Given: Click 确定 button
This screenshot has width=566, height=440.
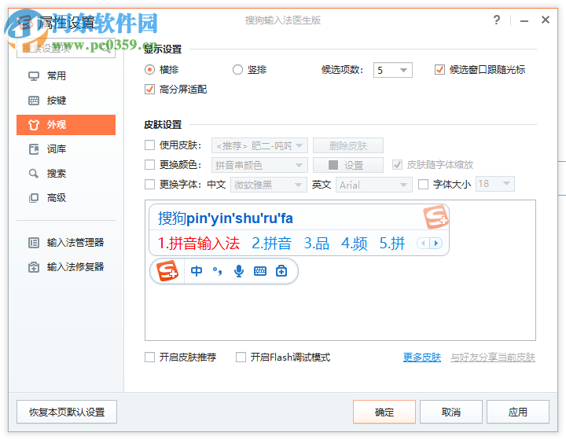Looking at the screenshot, I should [384, 412].
